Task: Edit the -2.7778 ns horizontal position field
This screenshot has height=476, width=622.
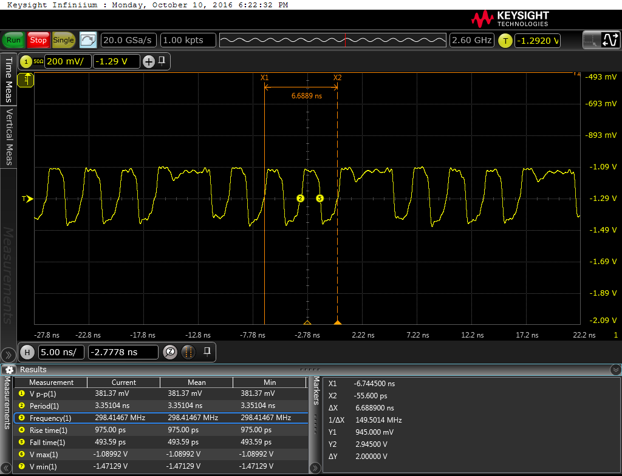Action: (123, 352)
